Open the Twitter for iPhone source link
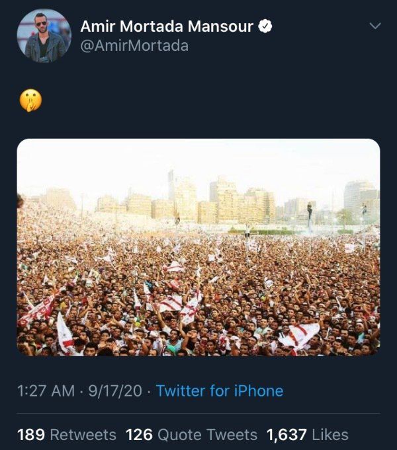 (220, 391)
